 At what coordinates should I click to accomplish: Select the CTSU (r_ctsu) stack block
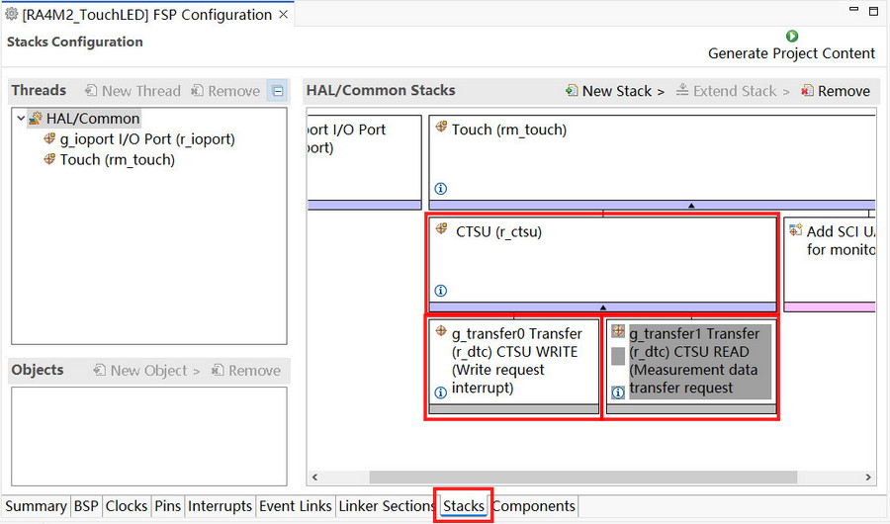point(603,265)
